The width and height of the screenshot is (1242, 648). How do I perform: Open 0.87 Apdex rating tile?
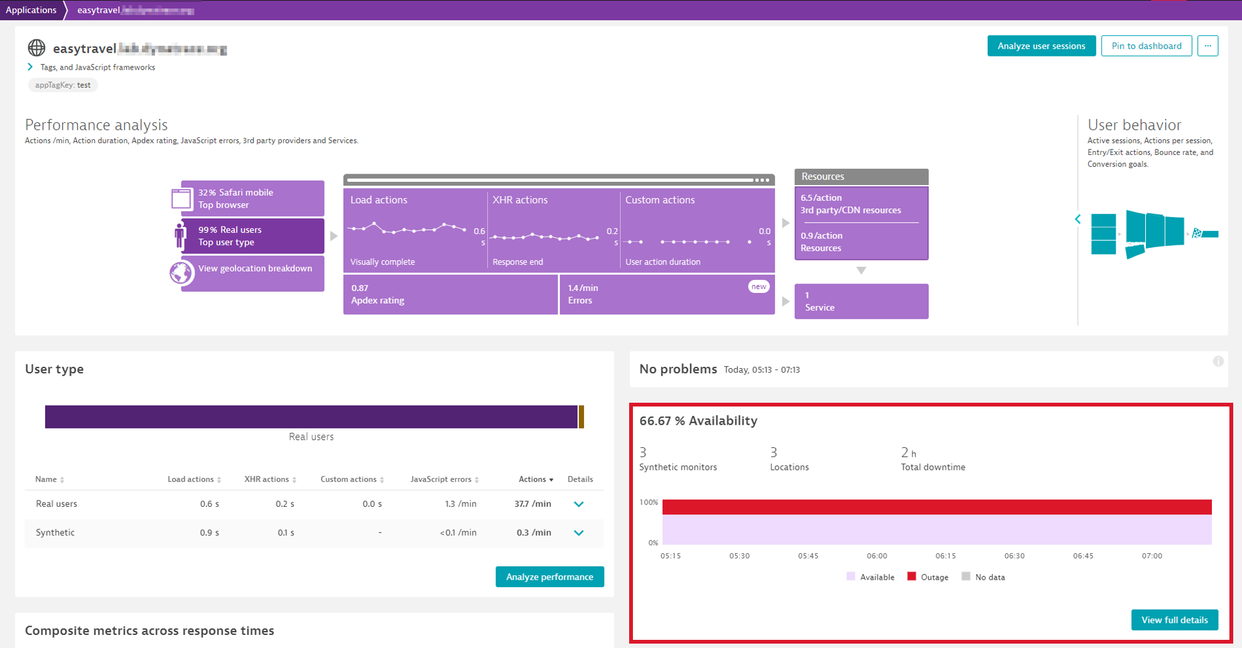[x=450, y=294]
